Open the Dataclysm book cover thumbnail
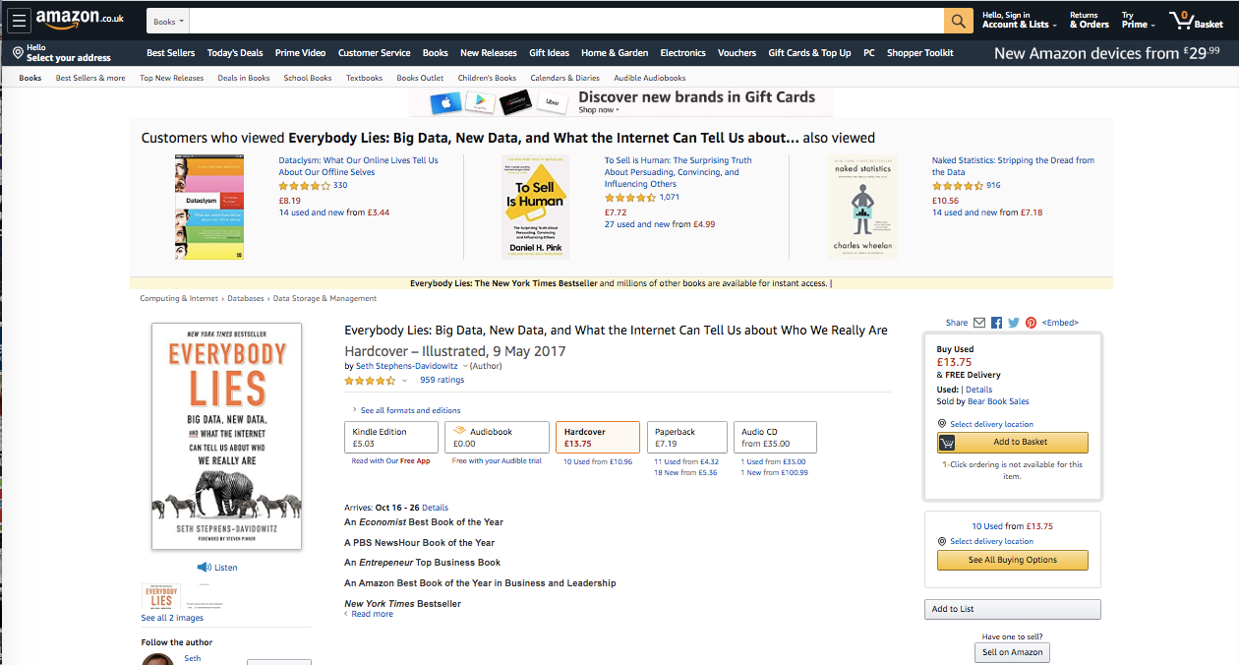This screenshot has height=665, width=1239. coord(208,207)
